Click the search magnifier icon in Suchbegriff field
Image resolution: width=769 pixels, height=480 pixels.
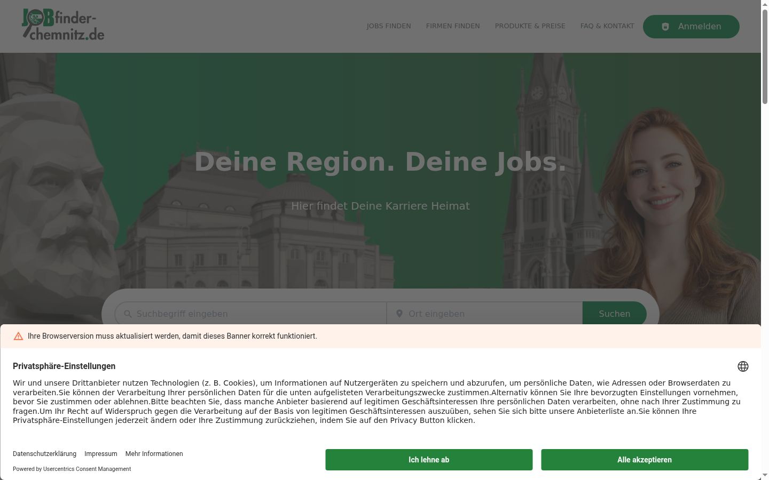point(128,314)
